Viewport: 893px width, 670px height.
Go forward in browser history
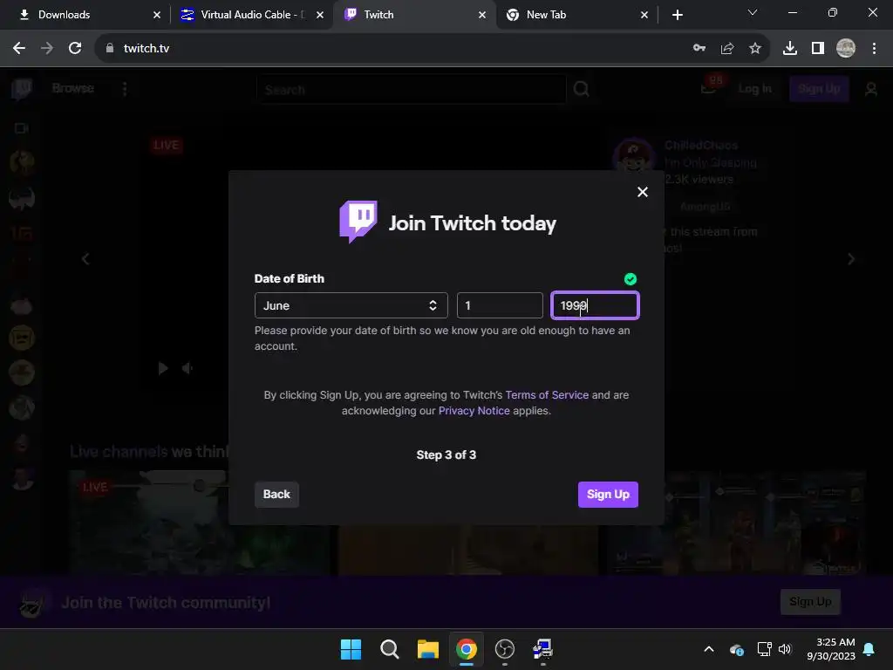click(47, 49)
